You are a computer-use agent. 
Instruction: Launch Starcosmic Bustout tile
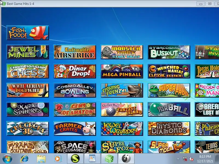point(169,52)
